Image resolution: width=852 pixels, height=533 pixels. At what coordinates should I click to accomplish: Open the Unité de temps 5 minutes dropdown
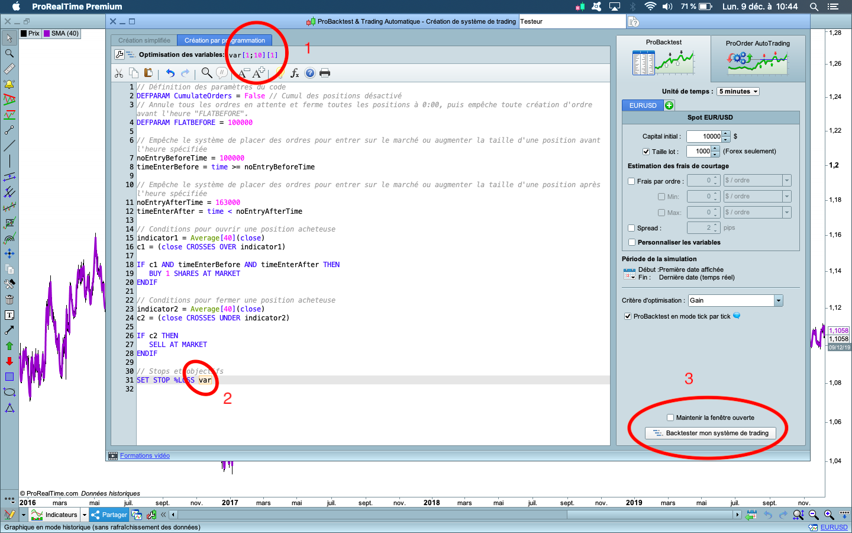[x=738, y=92]
